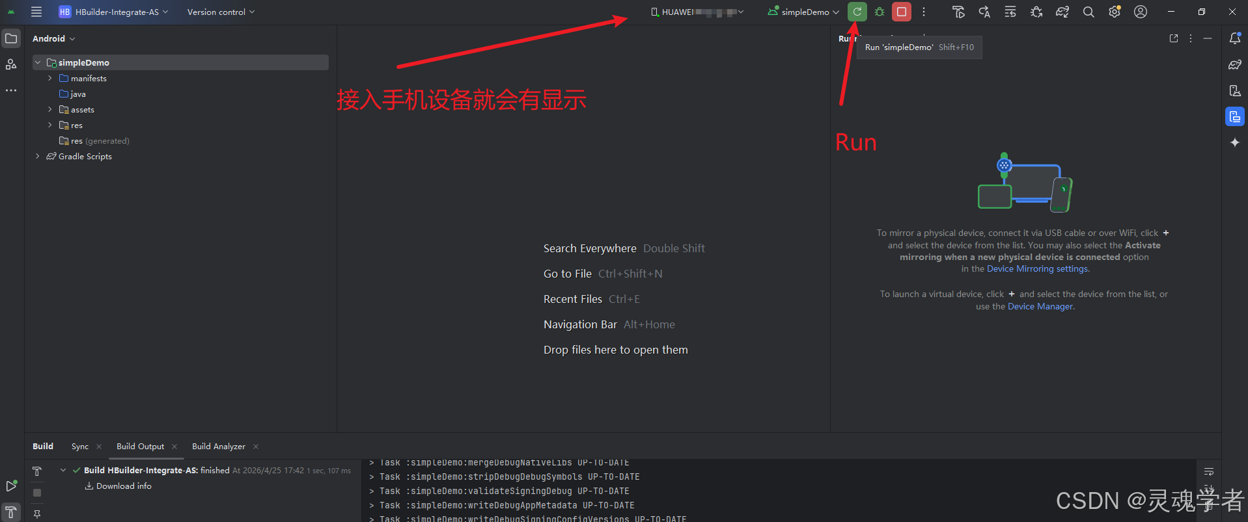Image resolution: width=1248 pixels, height=522 pixels.
Task: Open Running Devices panel options menu
Action: click(x=1191, y=38)
